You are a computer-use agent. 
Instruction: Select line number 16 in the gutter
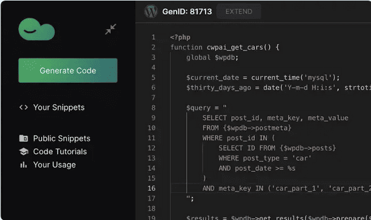(x=152, y=189)
